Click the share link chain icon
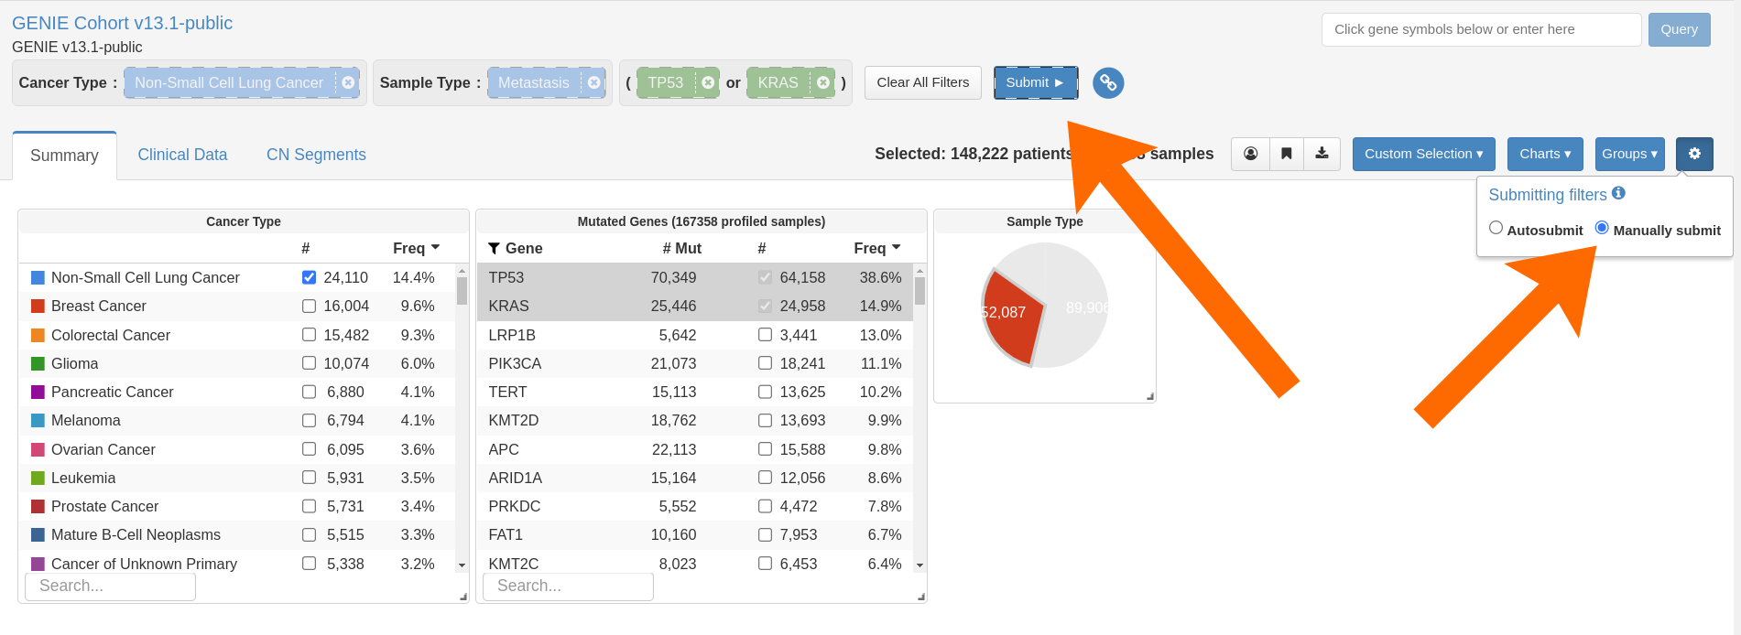1741x635 pixels. pyautogui.click(x=1108, y=83)
